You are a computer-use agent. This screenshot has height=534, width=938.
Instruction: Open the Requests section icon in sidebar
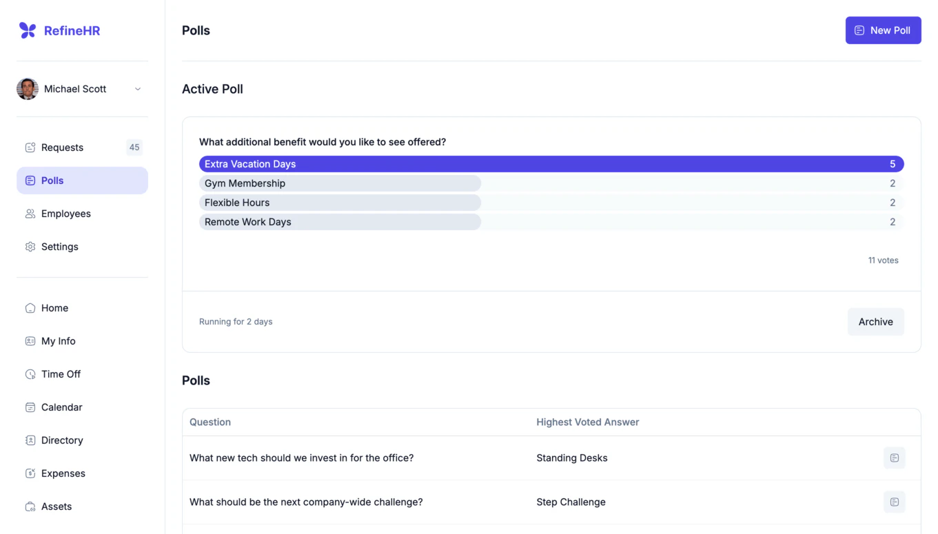click(30, 147)
